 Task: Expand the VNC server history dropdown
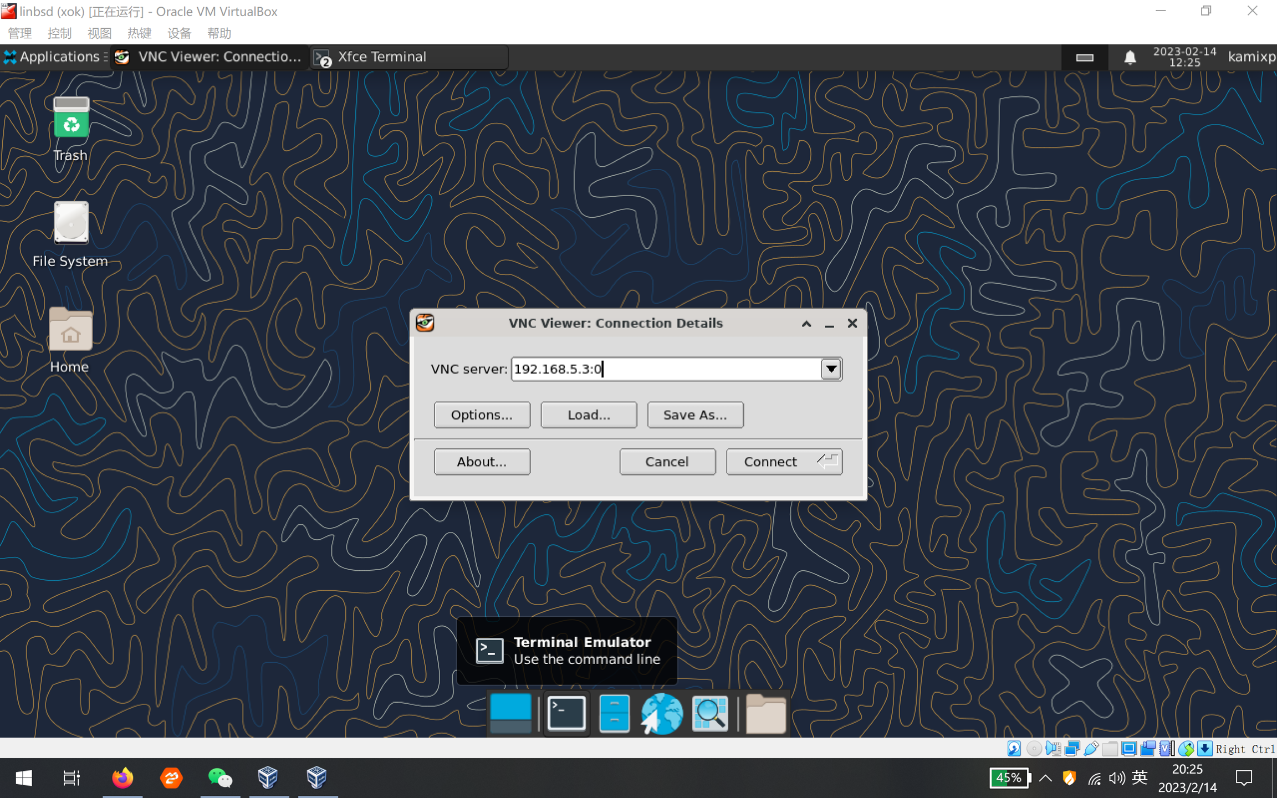pyautogui.click(x=831, y=369)
